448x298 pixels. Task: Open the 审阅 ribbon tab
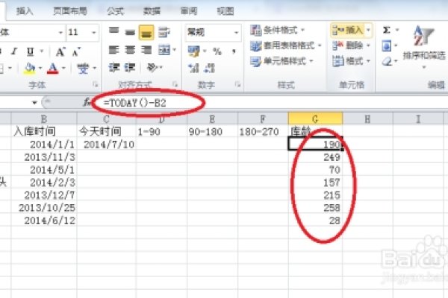point(189,11)
